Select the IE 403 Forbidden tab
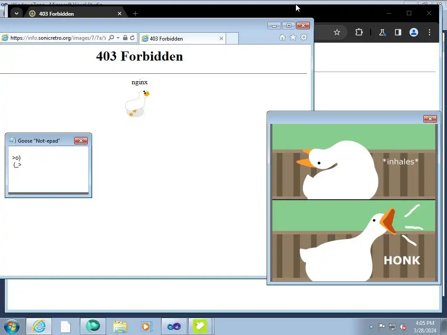 tap(182, 38)
